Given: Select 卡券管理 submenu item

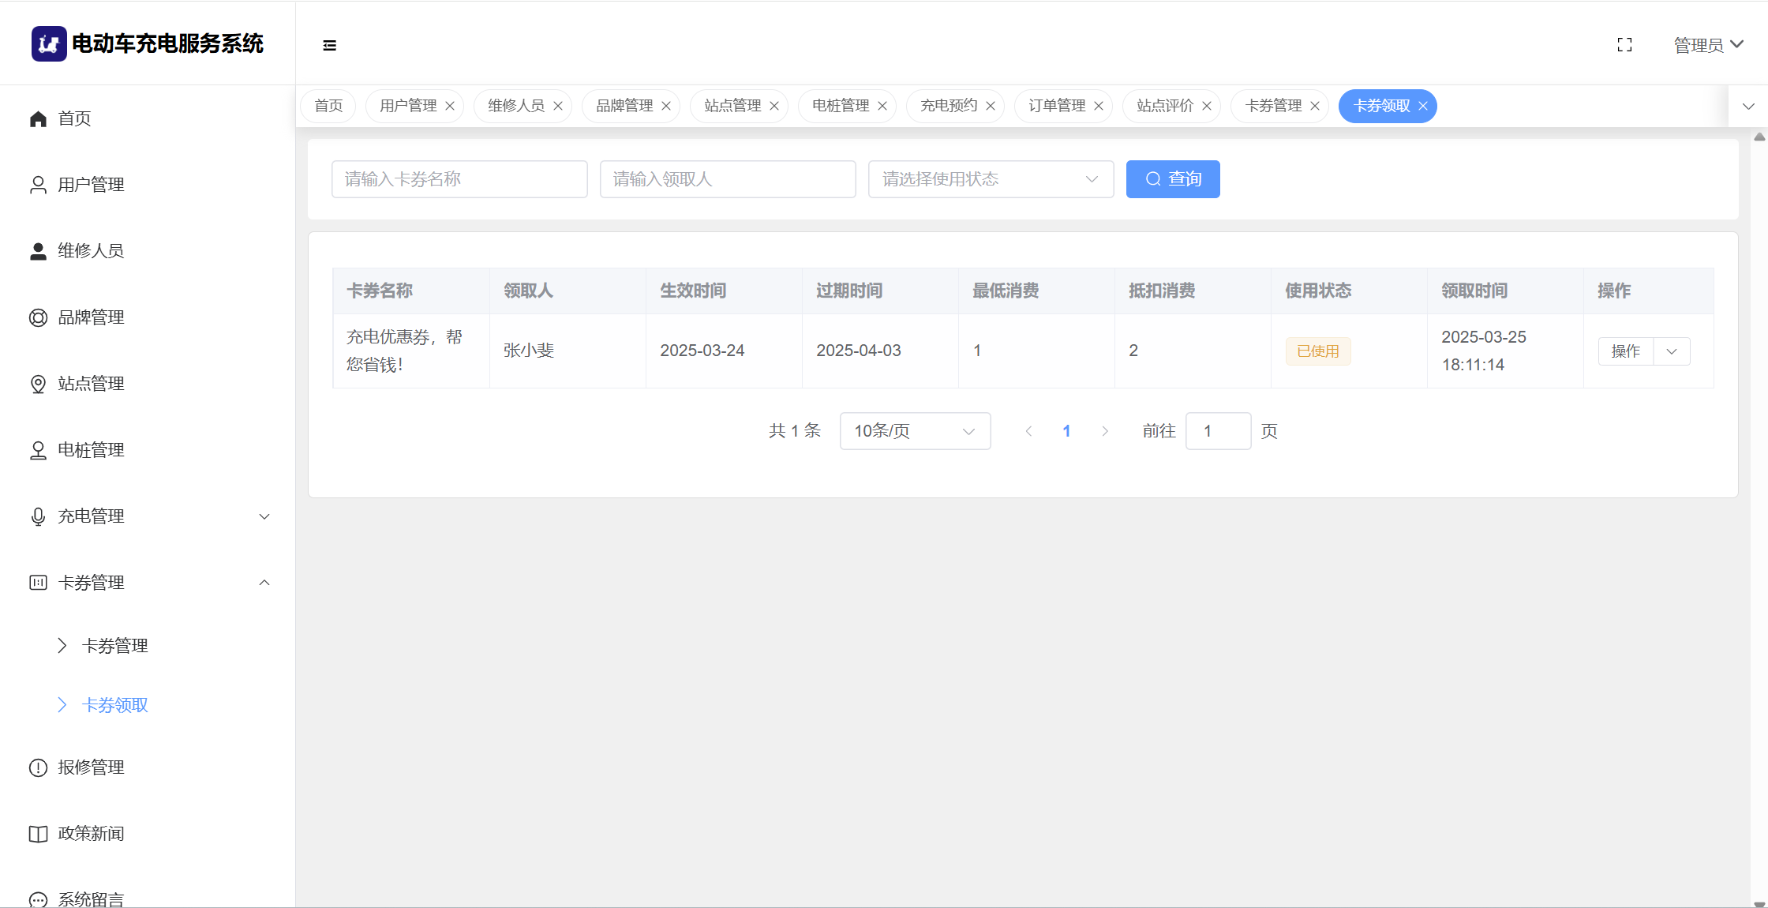Looking at the screenshot, I should [x=115, y=646].
